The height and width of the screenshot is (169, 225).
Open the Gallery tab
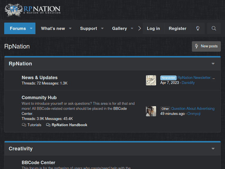tap(119, 29)
